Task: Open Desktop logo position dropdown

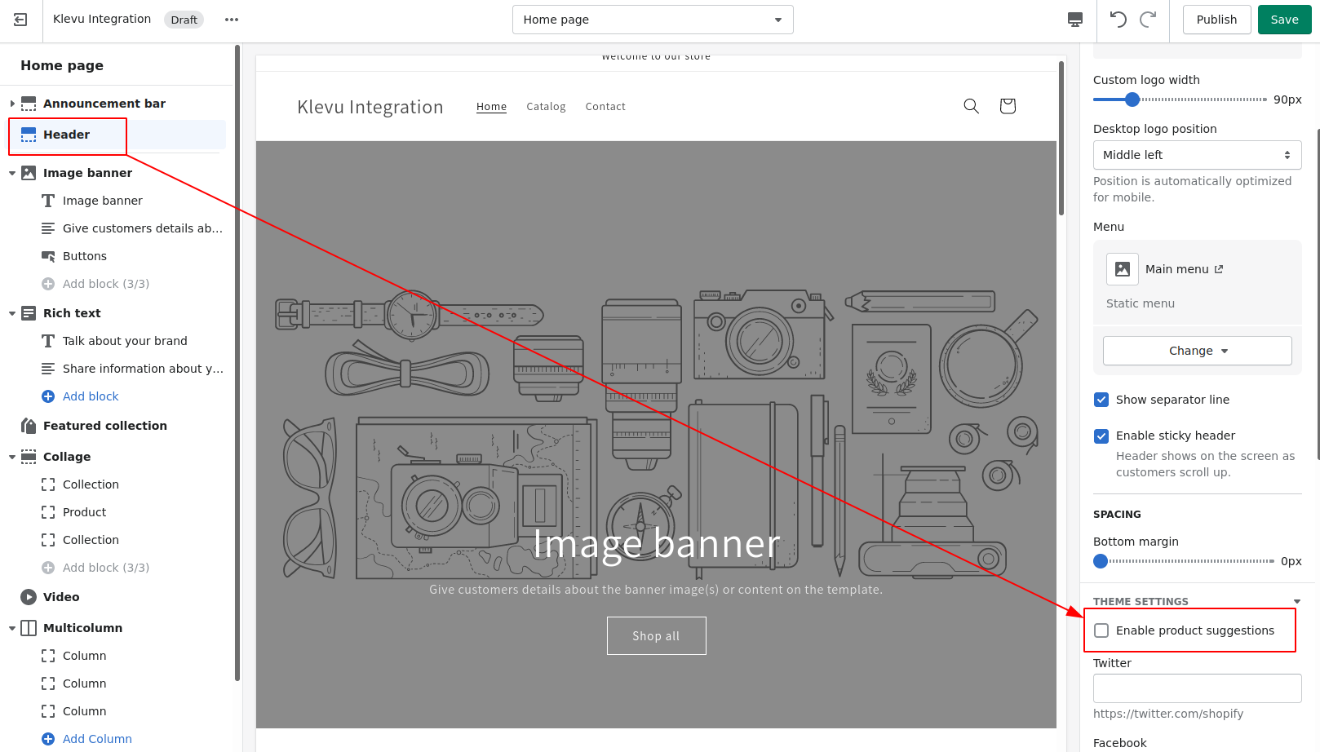Action: point(1197,155)
